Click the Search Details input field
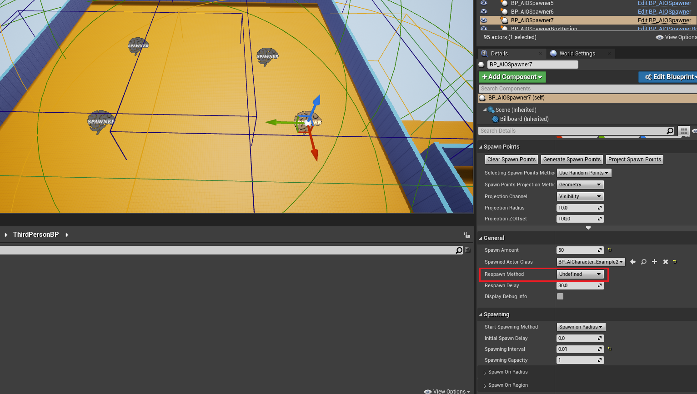This screenshot has height=394, width=697. [x=572, y=131]
